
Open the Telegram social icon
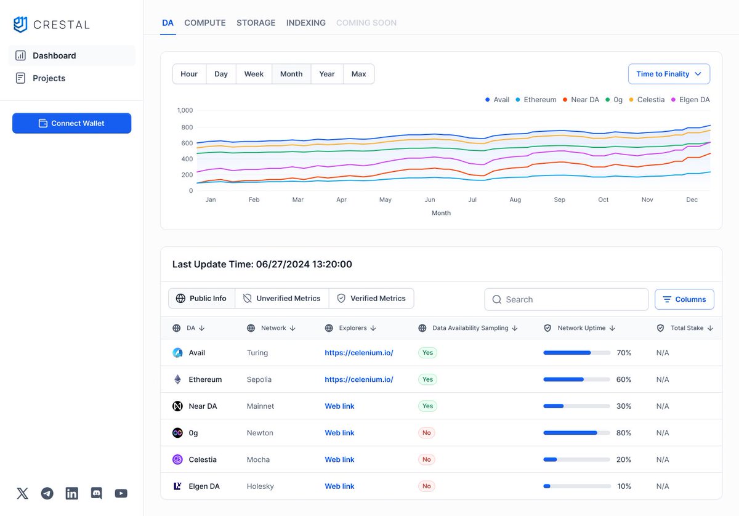coord(47,493)
